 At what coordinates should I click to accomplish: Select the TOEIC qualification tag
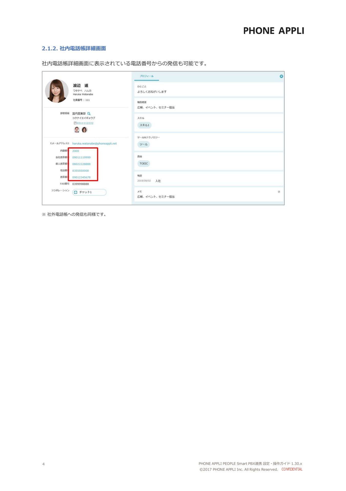click(x=144, y=163)
